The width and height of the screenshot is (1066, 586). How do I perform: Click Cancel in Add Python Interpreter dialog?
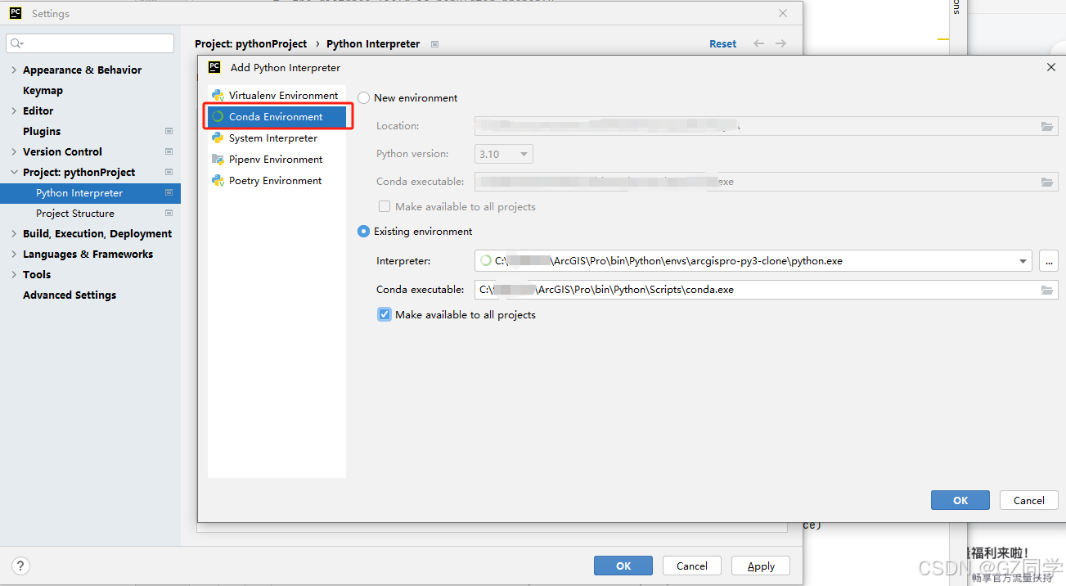[x=1028, y=500]
